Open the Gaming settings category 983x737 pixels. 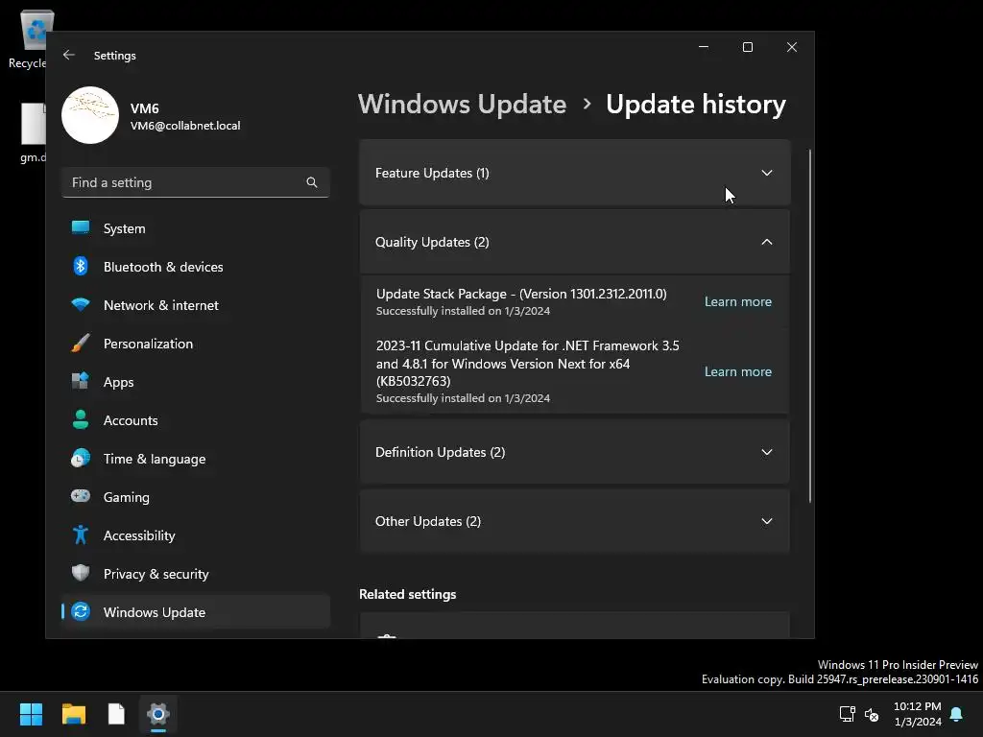click(196, 497)
